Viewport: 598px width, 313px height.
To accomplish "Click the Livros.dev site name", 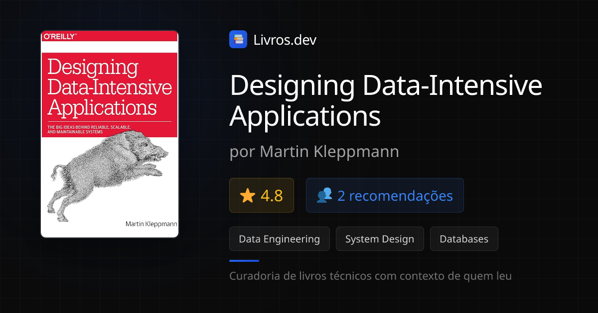I will 285,40.
